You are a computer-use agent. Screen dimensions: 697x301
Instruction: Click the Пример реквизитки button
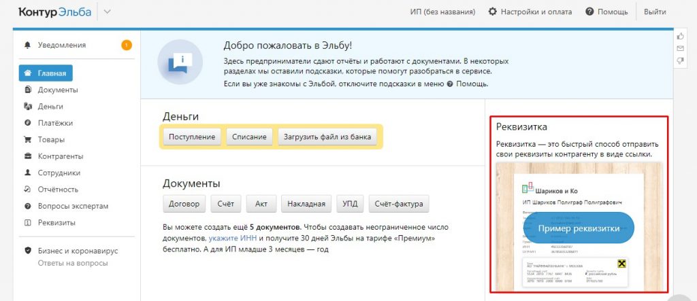tap(579, 228)
